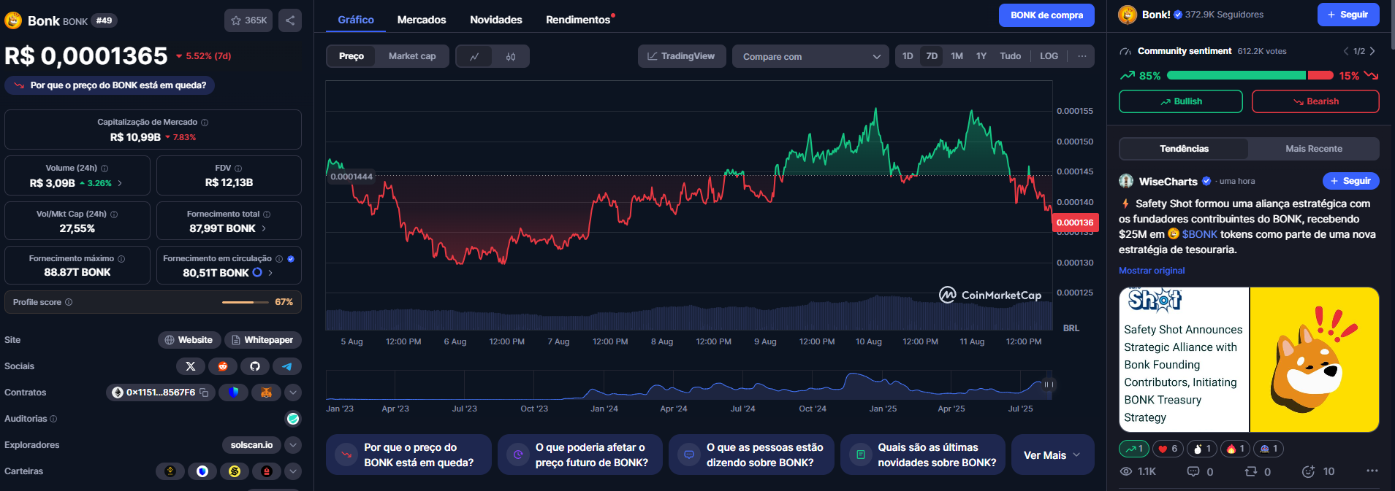Copy contract address 0x1151...8567F6
The image size is (1395, 491).
pyautogui.click(x=205, y=393)
